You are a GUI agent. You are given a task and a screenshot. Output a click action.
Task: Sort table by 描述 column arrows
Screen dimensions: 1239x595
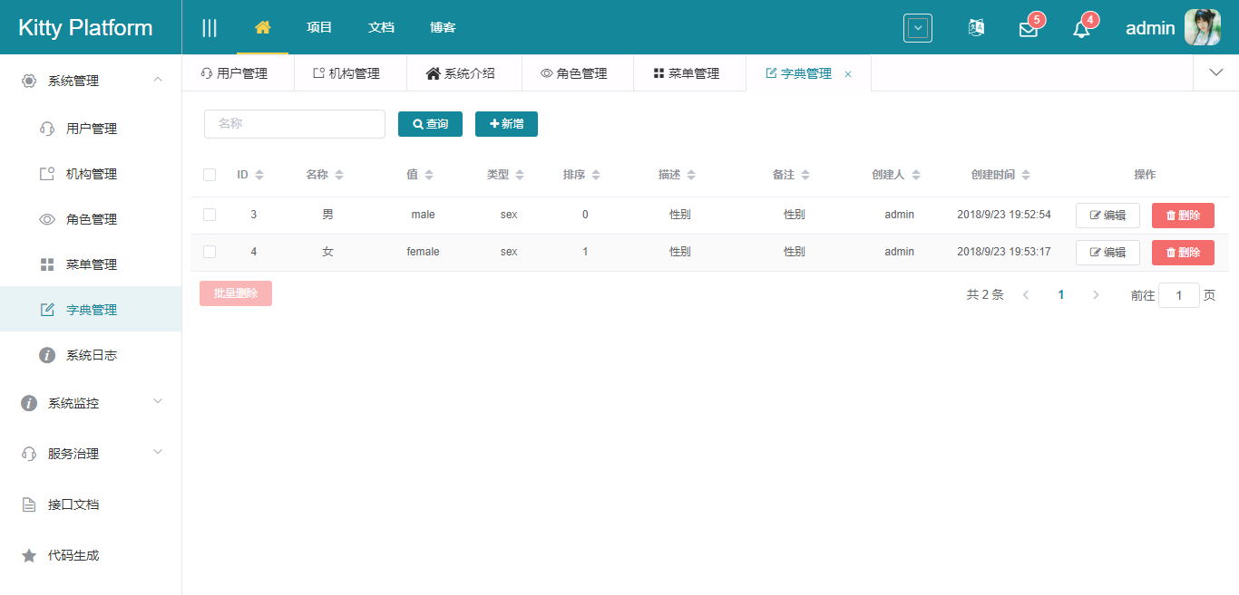pyautogui.click(x=690, y=175)
